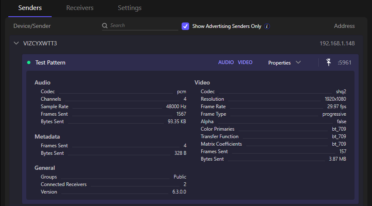Uncheck Show Advertising Senders Only checkbox
Image resolution: width=372 pixels, height=206 pixels.
click(x=185, y=26)
